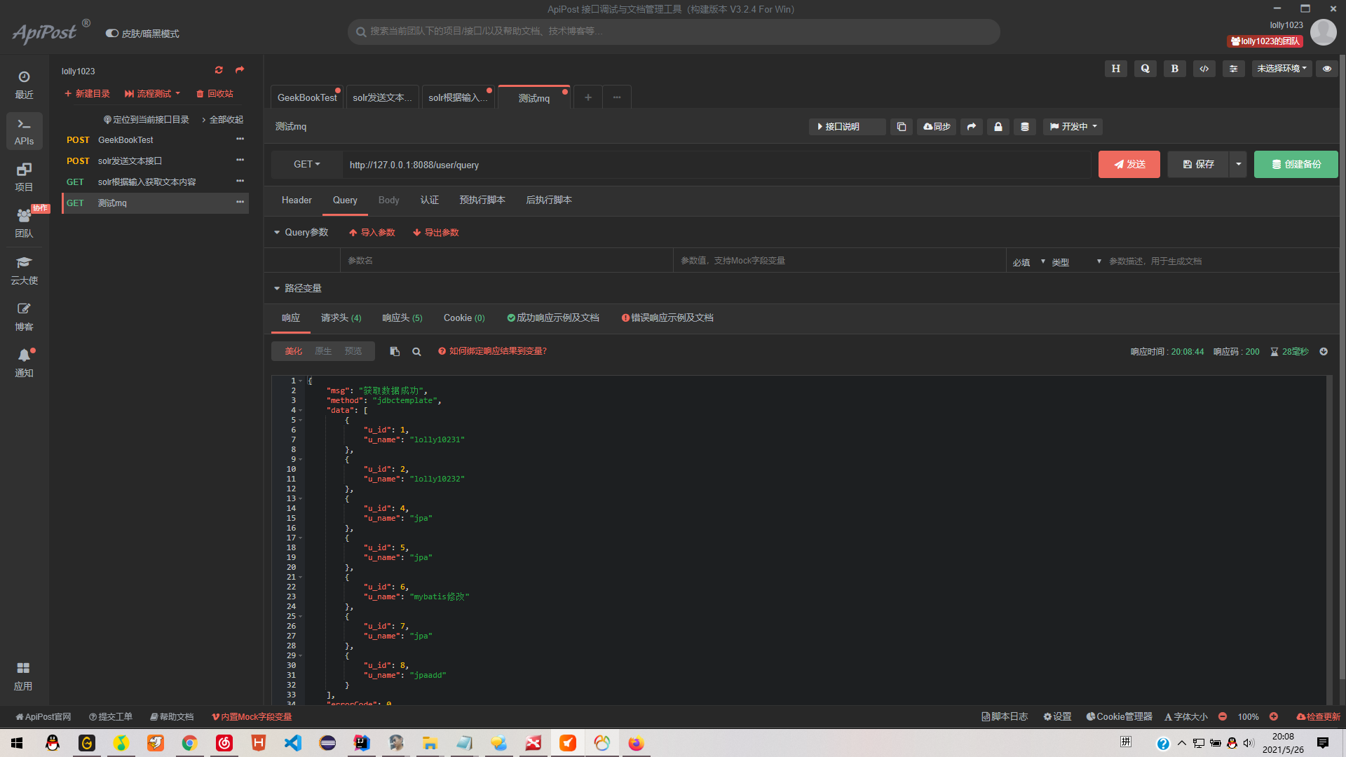Copy the current interface with duplicate icon
1346x757 pixels.
tap(902, 127)
